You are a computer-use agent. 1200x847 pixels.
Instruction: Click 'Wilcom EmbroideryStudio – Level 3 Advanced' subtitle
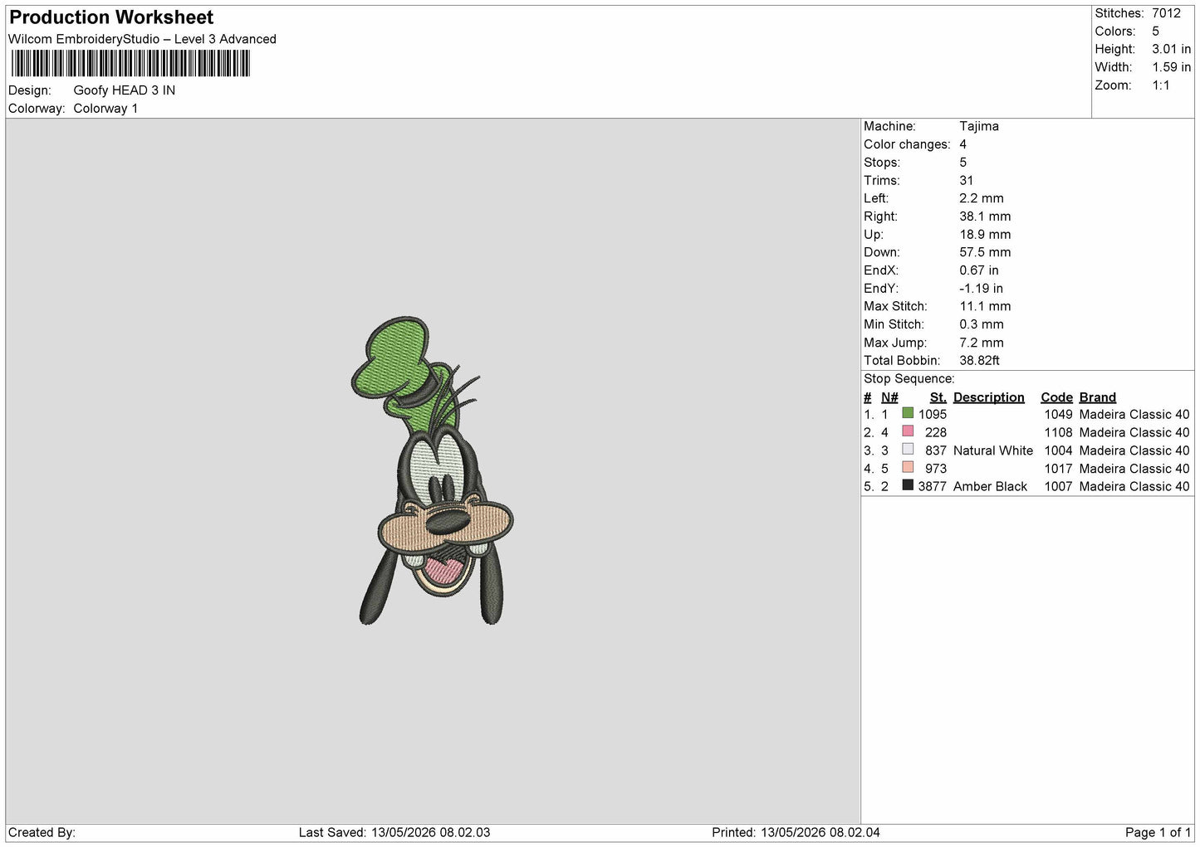pyautogui.click(x=142, y=39)
